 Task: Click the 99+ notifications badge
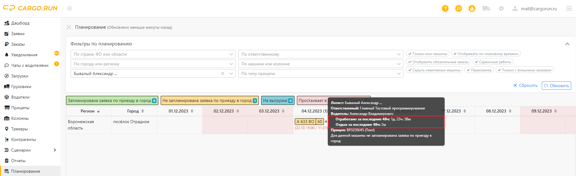click(57, 53)
